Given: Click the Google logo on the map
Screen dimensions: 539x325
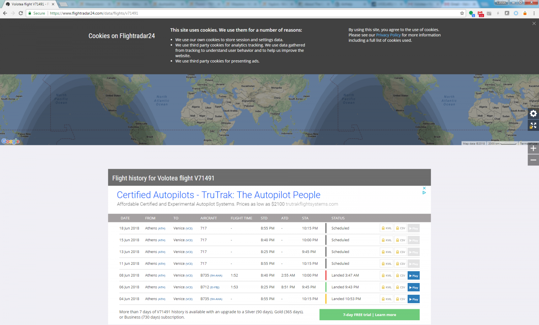Looking at the screenshot, I should click(x=10, y=141).
